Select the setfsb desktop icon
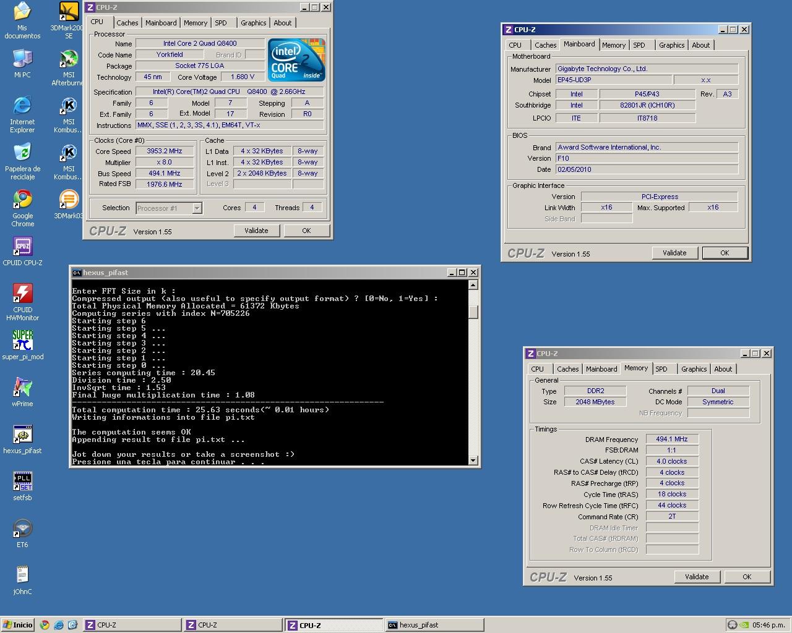This screenshot has height=633, width=792. point(22,486)
